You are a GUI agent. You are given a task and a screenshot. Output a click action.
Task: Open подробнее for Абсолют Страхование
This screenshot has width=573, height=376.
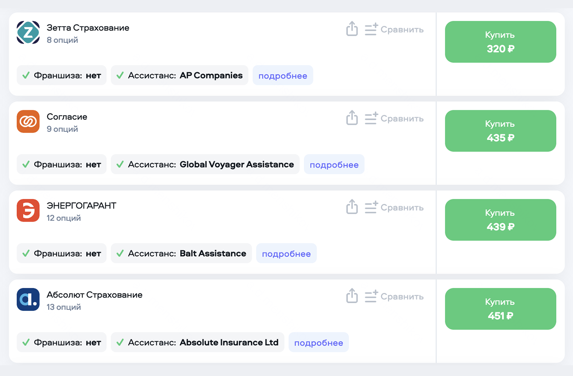[x=319, y=342]
